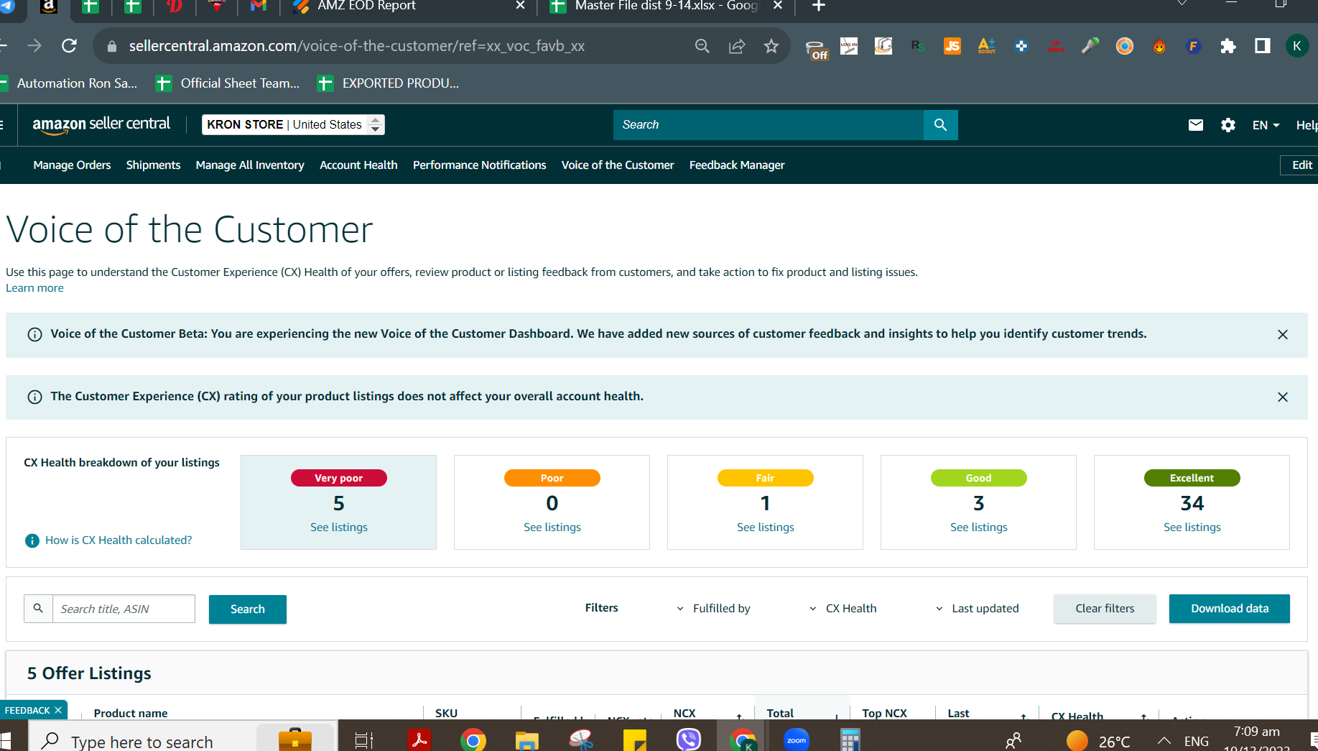Go to Manage All Inventory
The width and height of the screenshot is (1318, 751).
point(250,165)
